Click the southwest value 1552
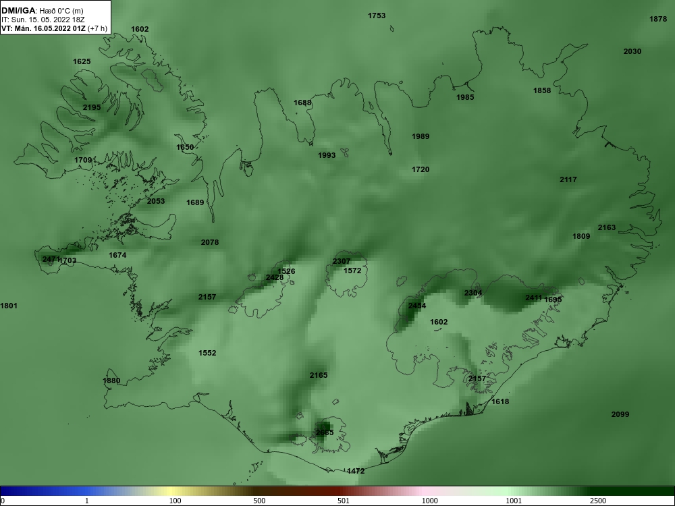This screenshot has height=506, width=675. (x=207, y=353)
